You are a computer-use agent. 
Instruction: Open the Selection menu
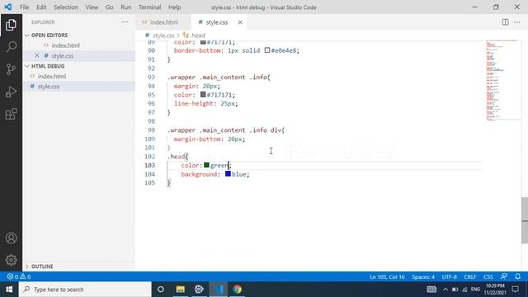tap(66, 7)
